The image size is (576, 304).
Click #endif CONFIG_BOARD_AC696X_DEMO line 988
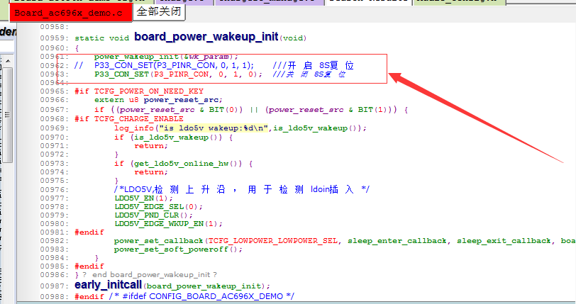(184, 296)
